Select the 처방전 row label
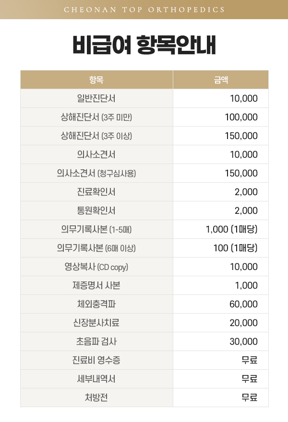This screenshot has width=288, height=422. [x=96, y=398]
